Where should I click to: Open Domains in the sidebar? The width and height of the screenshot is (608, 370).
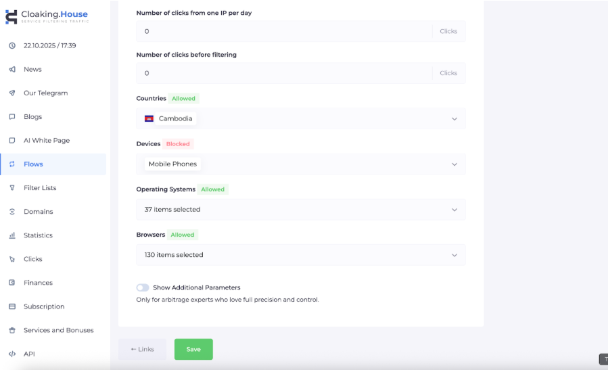[38, 212]
